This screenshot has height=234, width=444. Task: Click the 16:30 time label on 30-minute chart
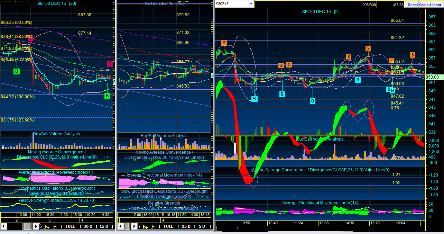pos(50,215)
